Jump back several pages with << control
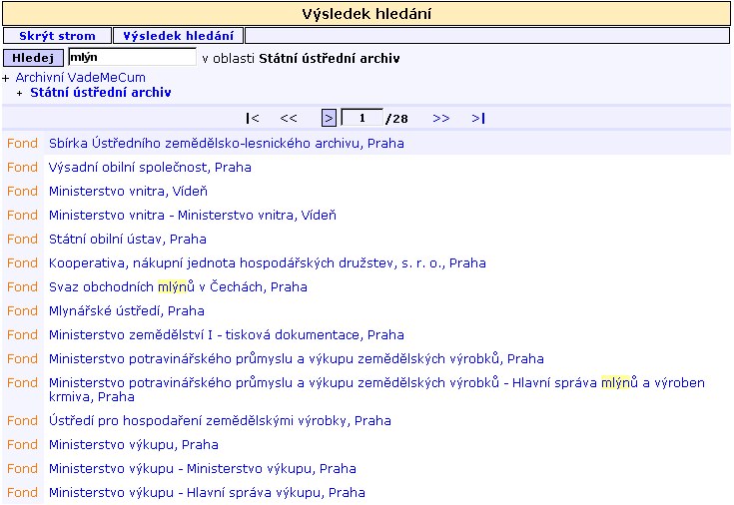This screenshot has height=505, width=734. [289, 119]
